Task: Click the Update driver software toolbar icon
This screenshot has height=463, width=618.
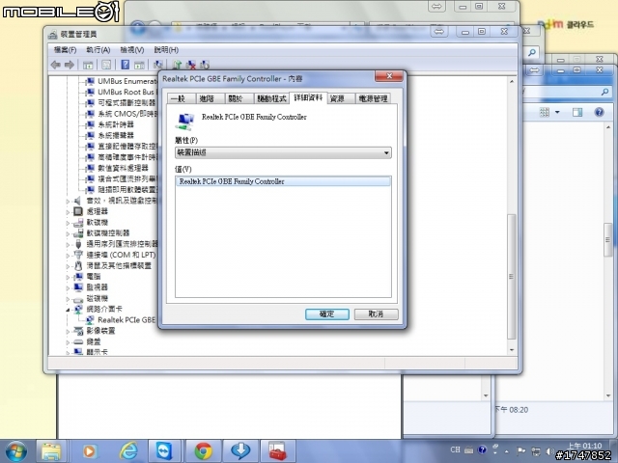Action: click(177, 65)
